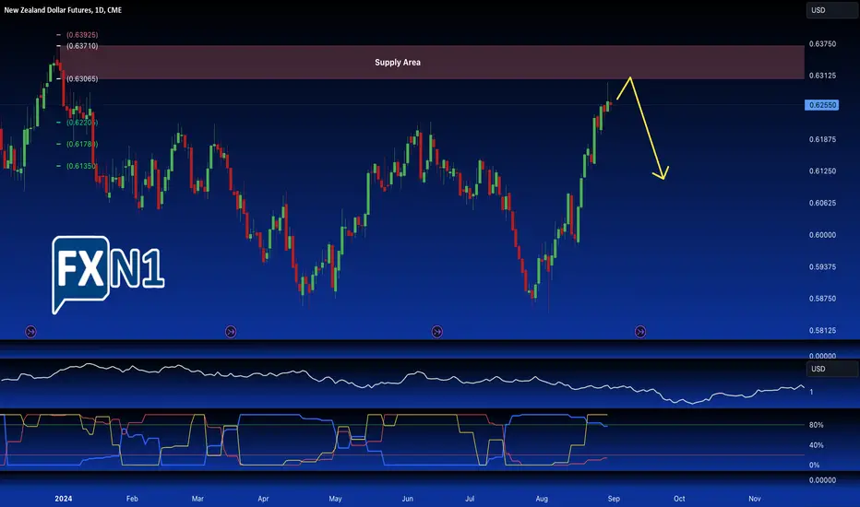Viewport: 860px width, 507px height.
Task: Click Sep on the time axis
Action: coord(614,499)
